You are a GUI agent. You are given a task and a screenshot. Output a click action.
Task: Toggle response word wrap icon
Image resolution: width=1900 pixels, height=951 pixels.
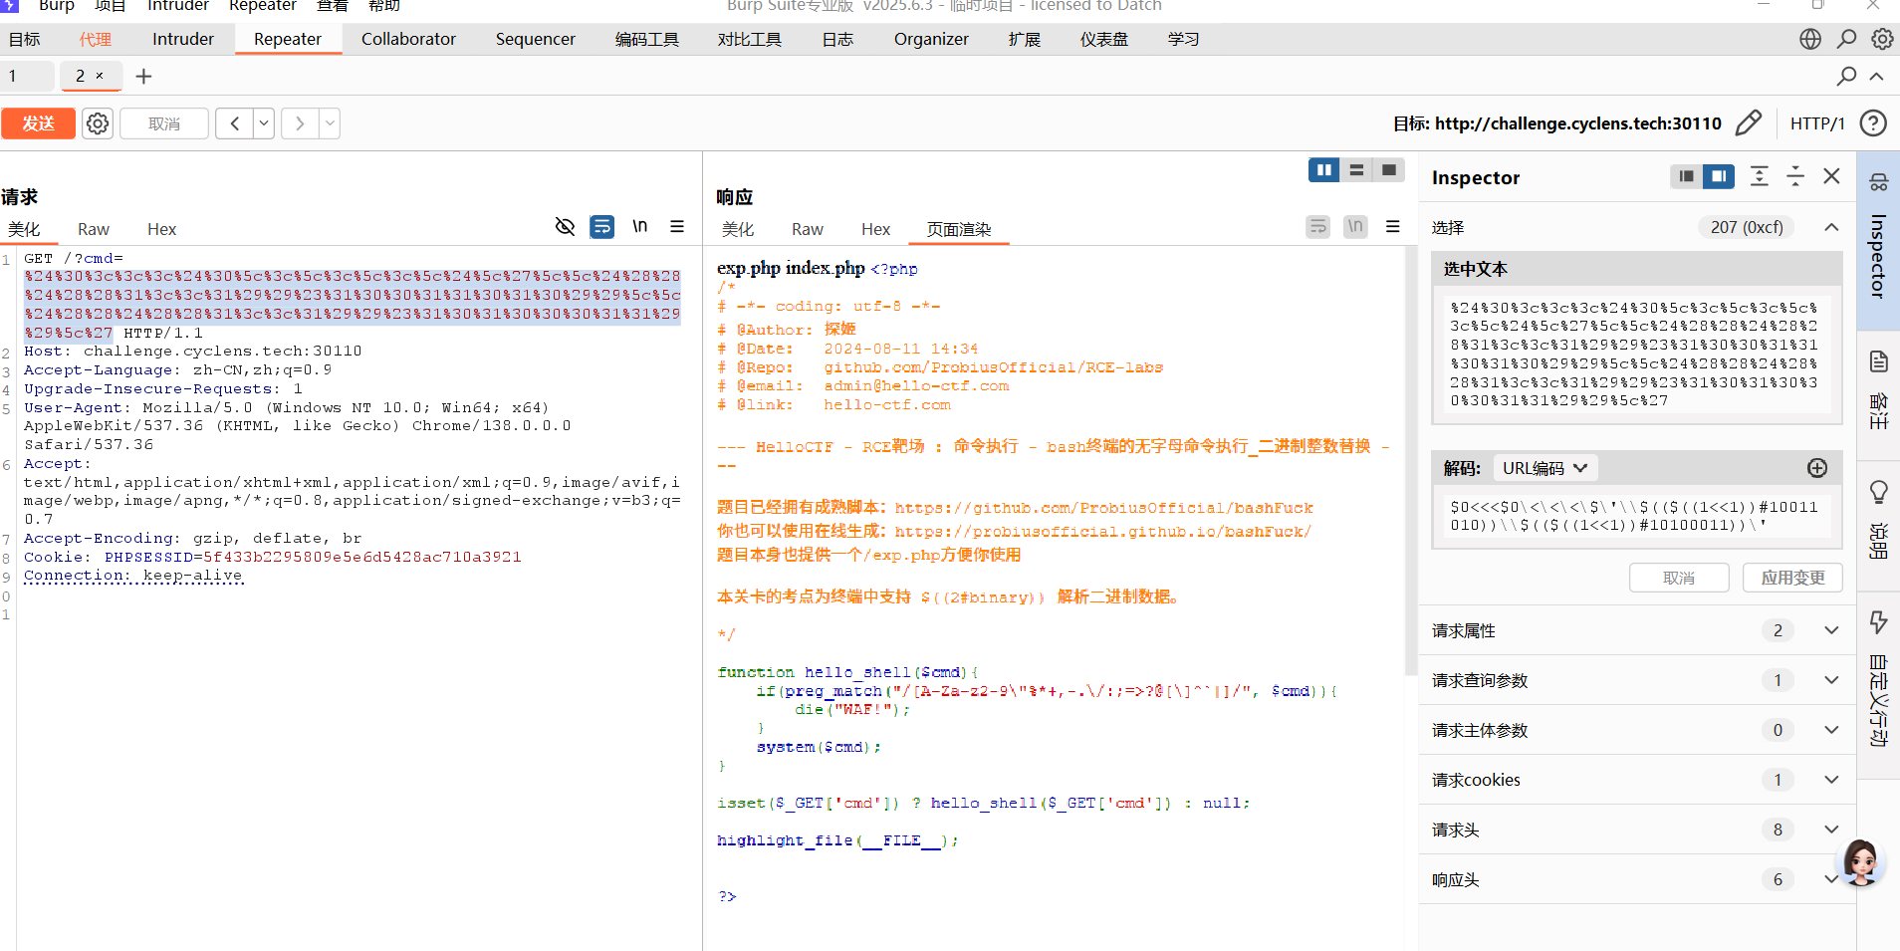[1318, 227]
